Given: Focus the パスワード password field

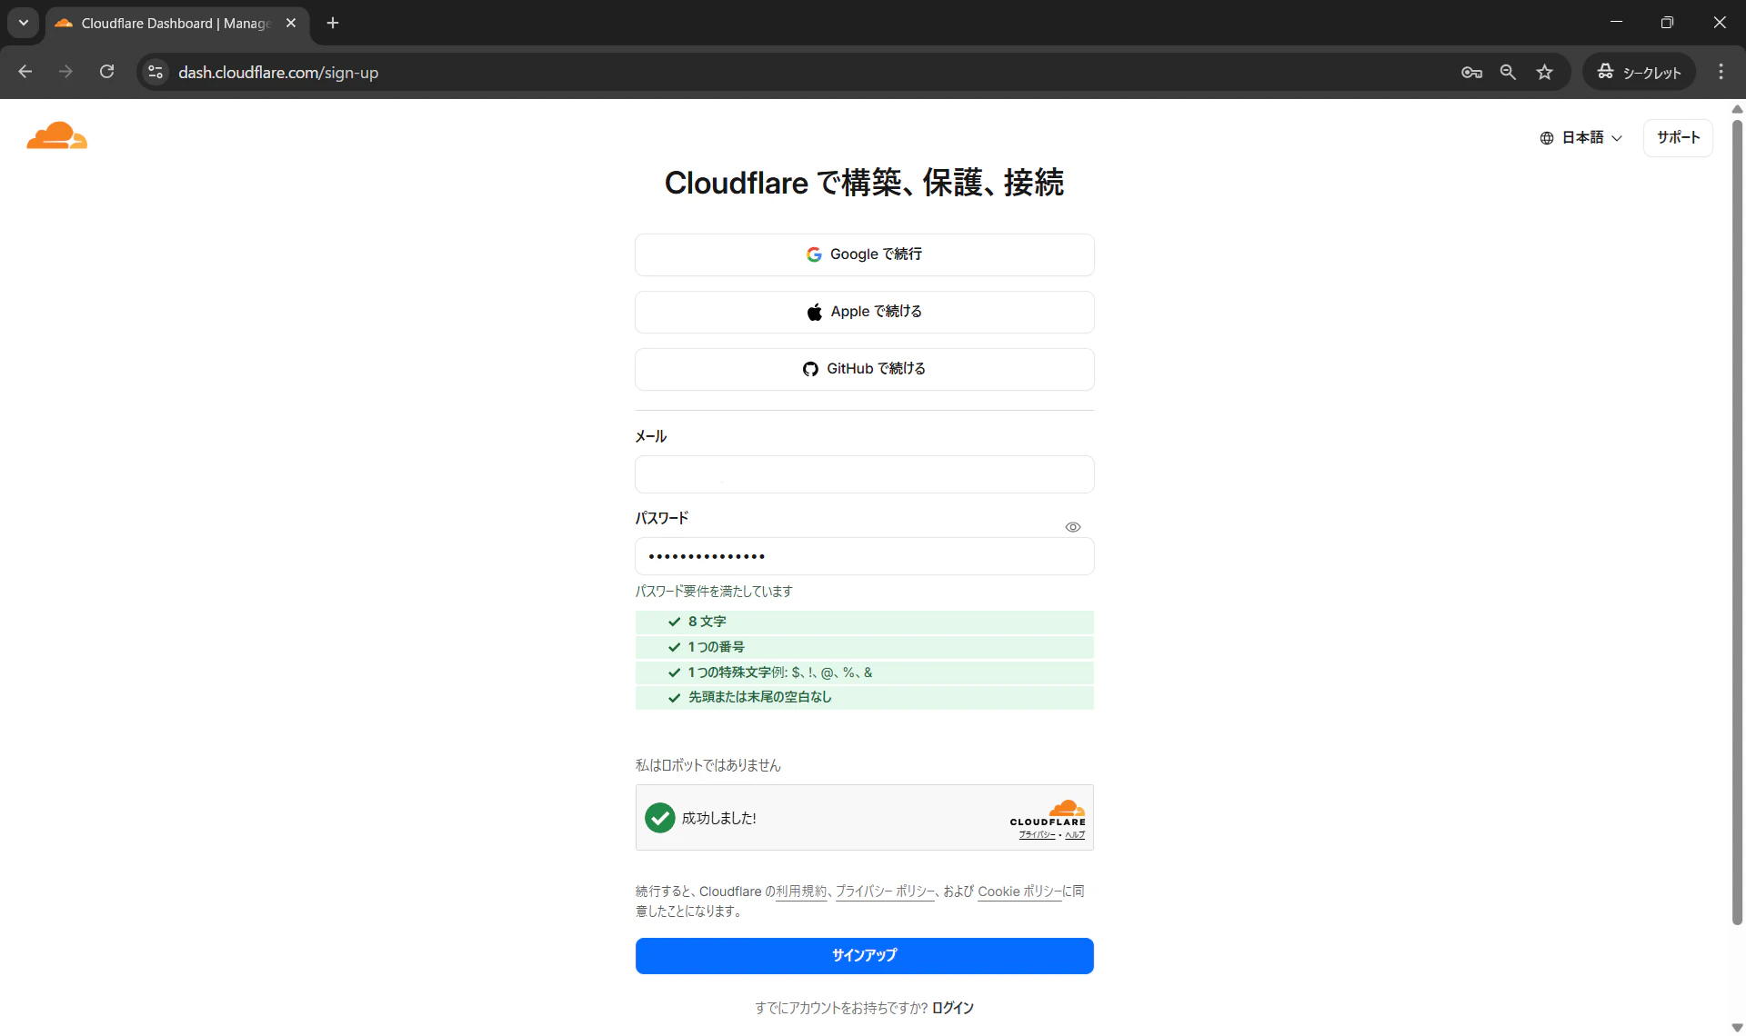Looking at the screenshot, I should [x=864, y=556].
